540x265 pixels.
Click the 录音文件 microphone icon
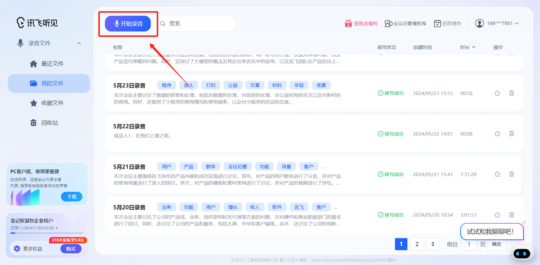coord(20,43)
